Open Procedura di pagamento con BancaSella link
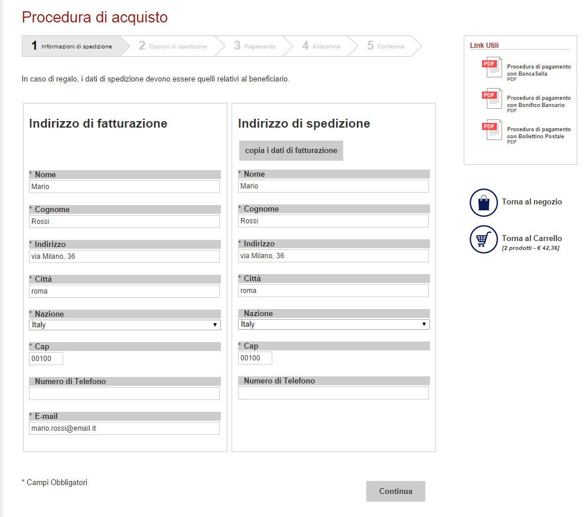 pyautogui.click(x=538, y=70)
